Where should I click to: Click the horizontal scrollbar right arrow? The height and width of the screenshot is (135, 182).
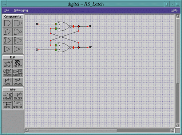click(x=172, y=131)
